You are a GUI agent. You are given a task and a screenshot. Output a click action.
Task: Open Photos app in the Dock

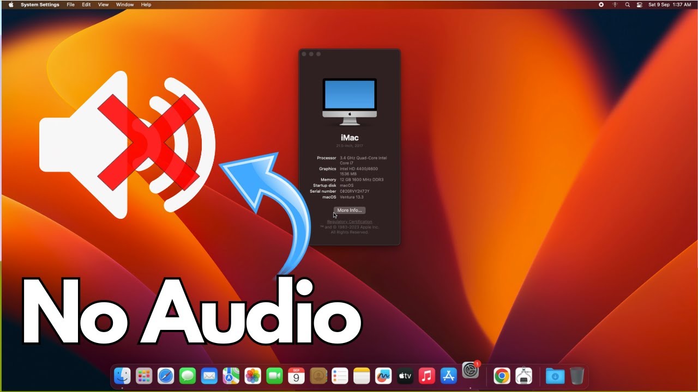(252, 376)
